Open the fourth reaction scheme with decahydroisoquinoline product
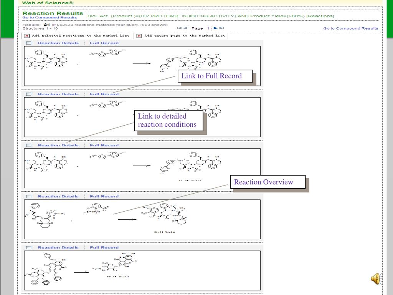The width and height of the screenshot is (393, 295). (142, 219)
